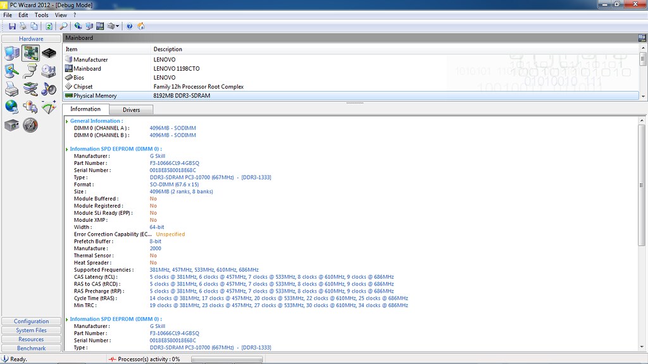This screenshot has height=364, width=648.
Task: Click the Unspecified error correction value
Action: [170, 234]
